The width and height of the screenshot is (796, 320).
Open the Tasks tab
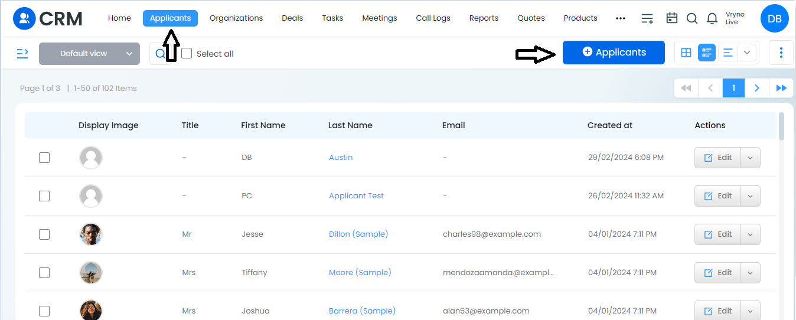332,18
